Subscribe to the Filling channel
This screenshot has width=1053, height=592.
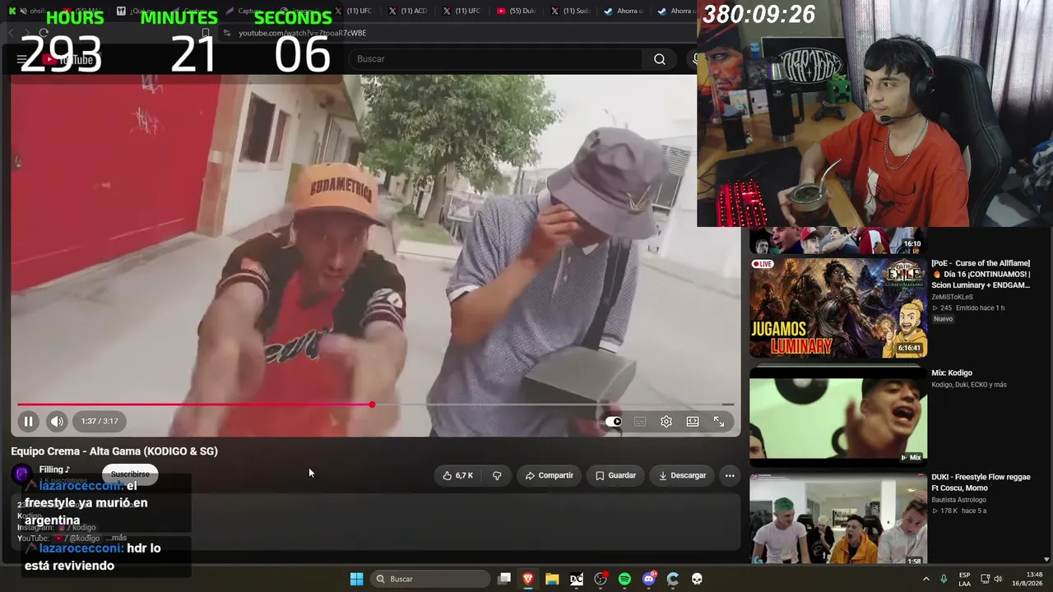(x=130, y=474)
